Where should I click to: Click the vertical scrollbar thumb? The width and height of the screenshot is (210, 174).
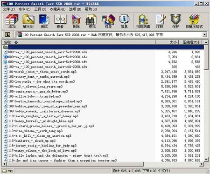click(206, 57)
